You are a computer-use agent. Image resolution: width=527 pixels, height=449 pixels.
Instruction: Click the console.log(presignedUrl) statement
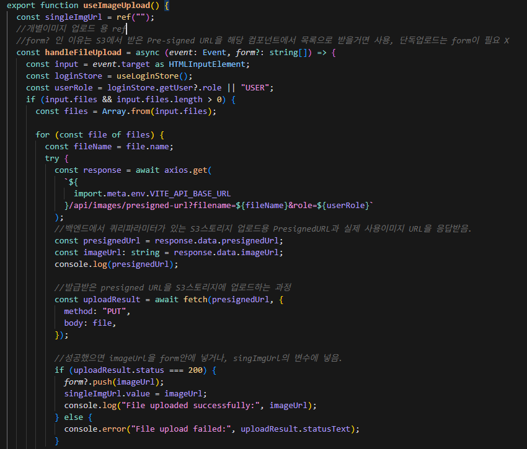(116, 264)
